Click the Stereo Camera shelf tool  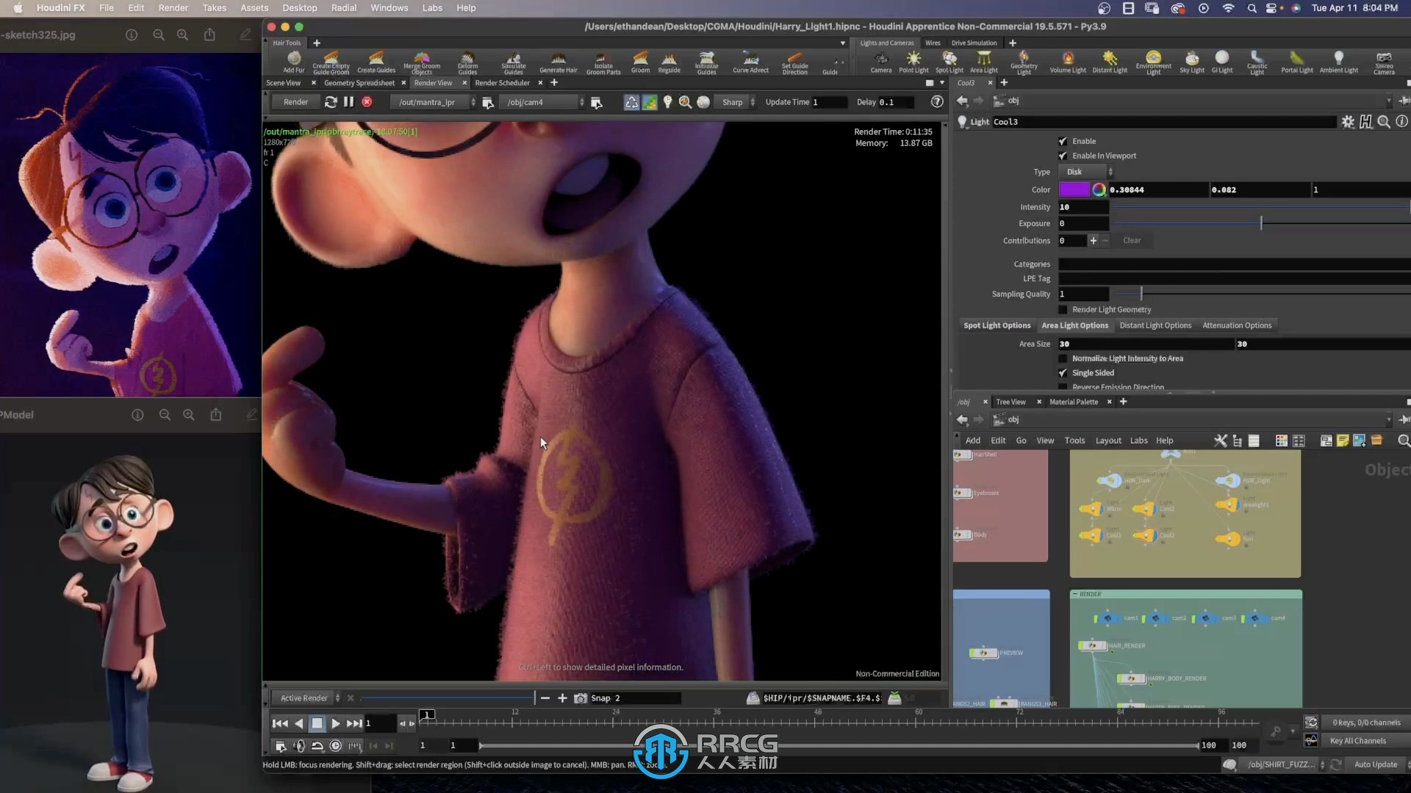1385,62
